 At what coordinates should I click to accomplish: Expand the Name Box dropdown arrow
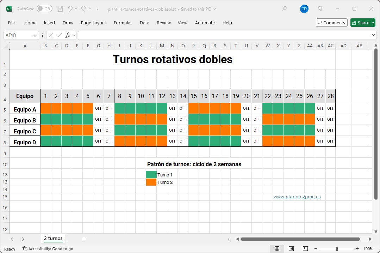click(x=35, y=35)
